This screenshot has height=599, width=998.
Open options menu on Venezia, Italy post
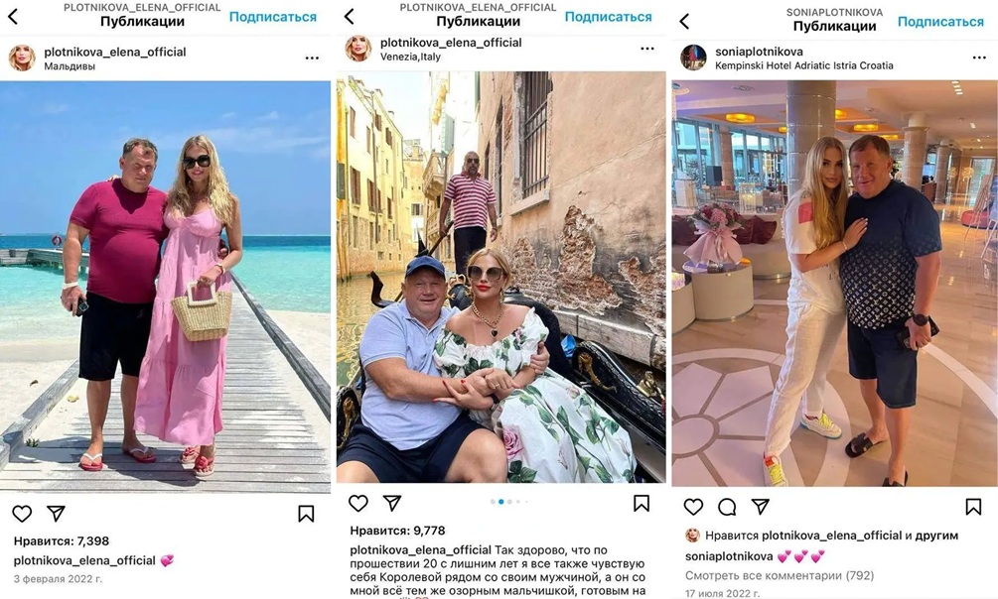(647, 49)
